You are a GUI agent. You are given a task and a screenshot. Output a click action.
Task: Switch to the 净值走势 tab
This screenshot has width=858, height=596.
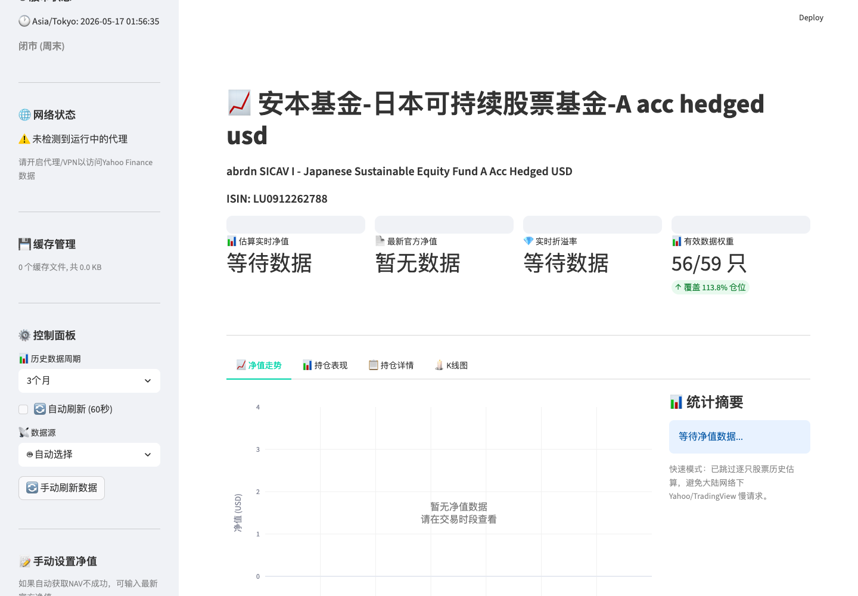click(x=259, y=365)
